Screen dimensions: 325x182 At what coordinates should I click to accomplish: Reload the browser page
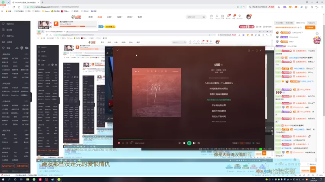click(14, 7)
